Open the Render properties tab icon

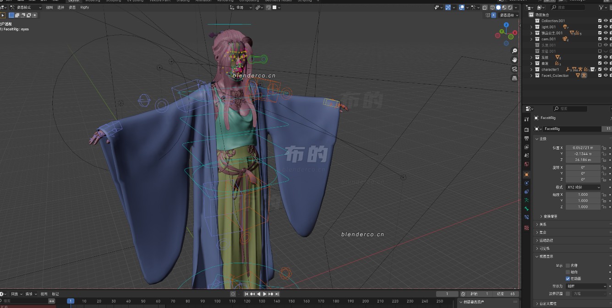point(527,130)
